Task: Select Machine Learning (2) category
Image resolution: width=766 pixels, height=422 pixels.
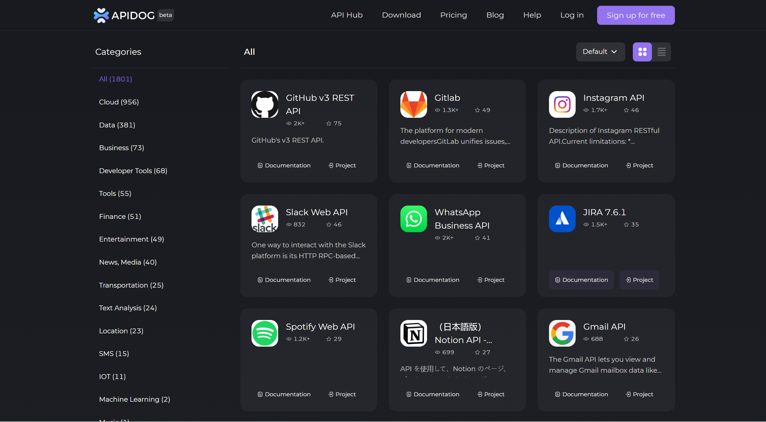Action: (x=134, y=399)
